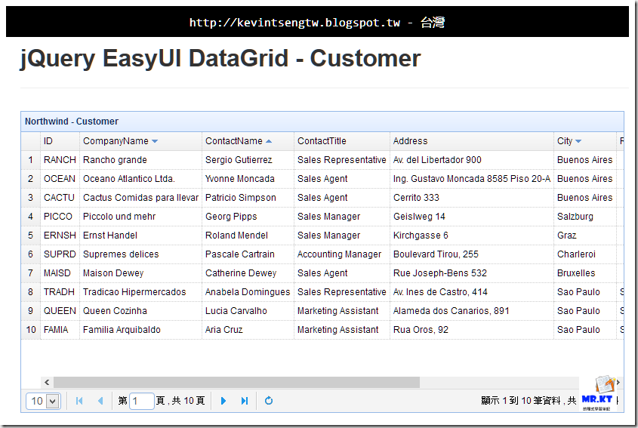638x428 pixels.
Task: Click the left arrow of the horizontal scrollbar
Action: 47,382
